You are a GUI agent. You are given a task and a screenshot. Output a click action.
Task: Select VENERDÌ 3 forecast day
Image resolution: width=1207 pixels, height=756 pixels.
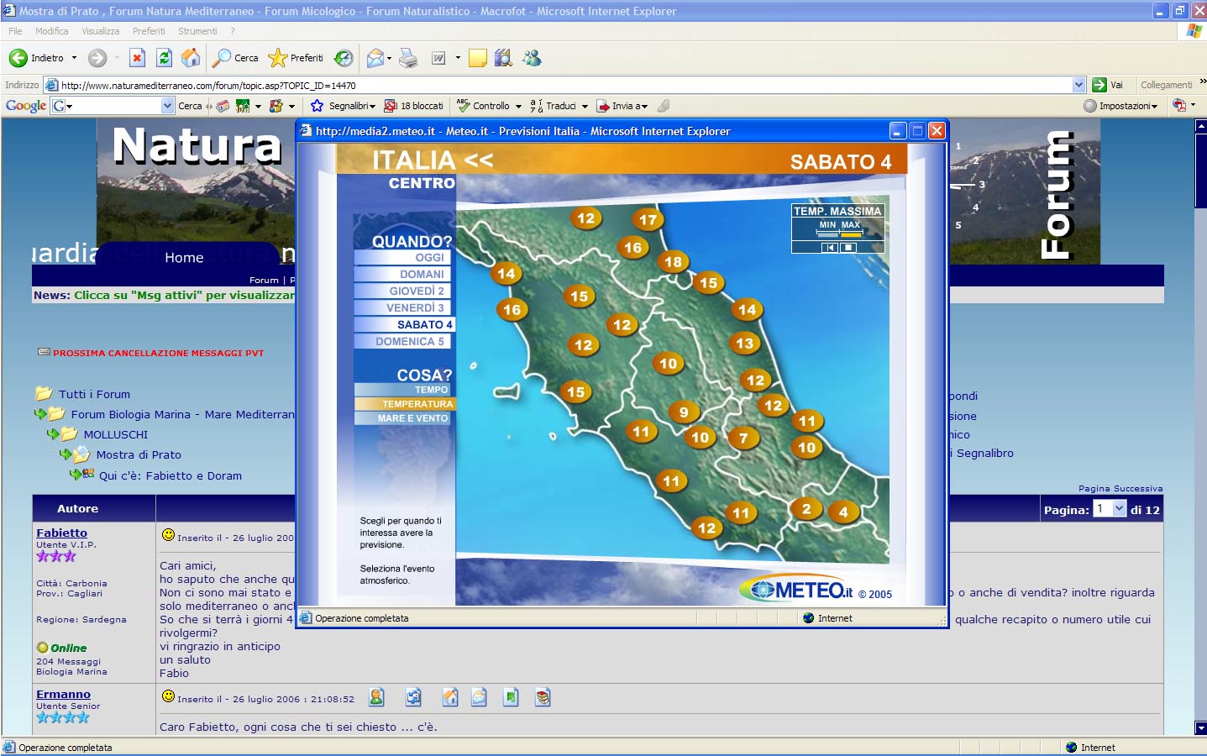(403, 308)
